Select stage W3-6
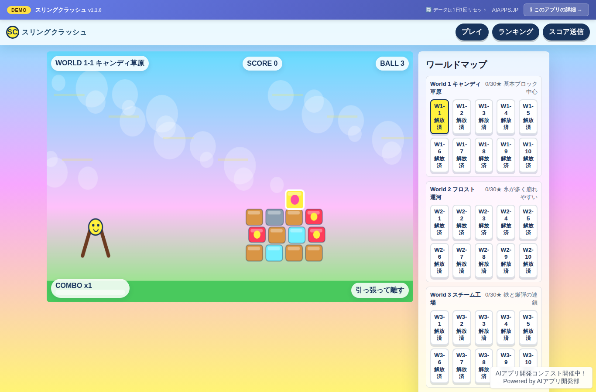Viewport: 596px width, 392px height. pyautogui.click(x=439, y=366)
